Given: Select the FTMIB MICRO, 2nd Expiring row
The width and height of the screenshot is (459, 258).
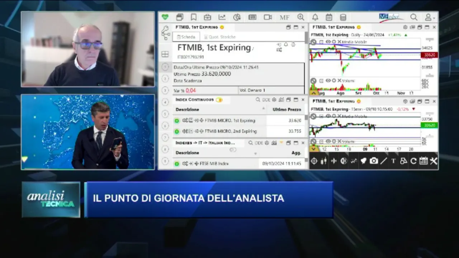Looking at the screenshot, I should pos(238,132).
